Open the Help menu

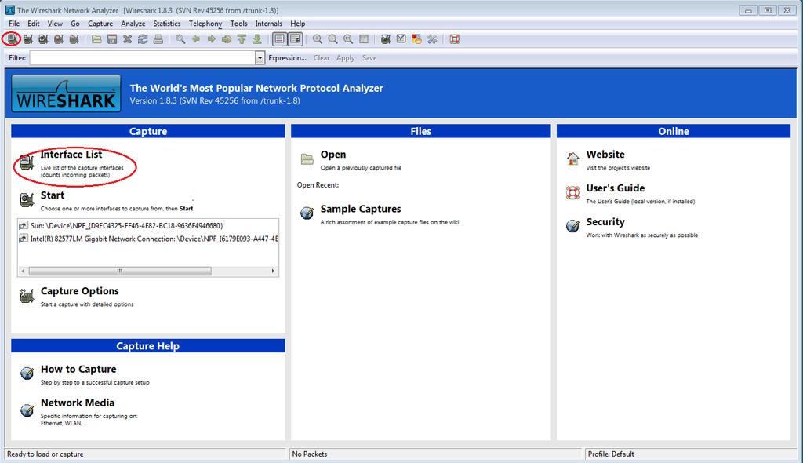click(297, 24)
